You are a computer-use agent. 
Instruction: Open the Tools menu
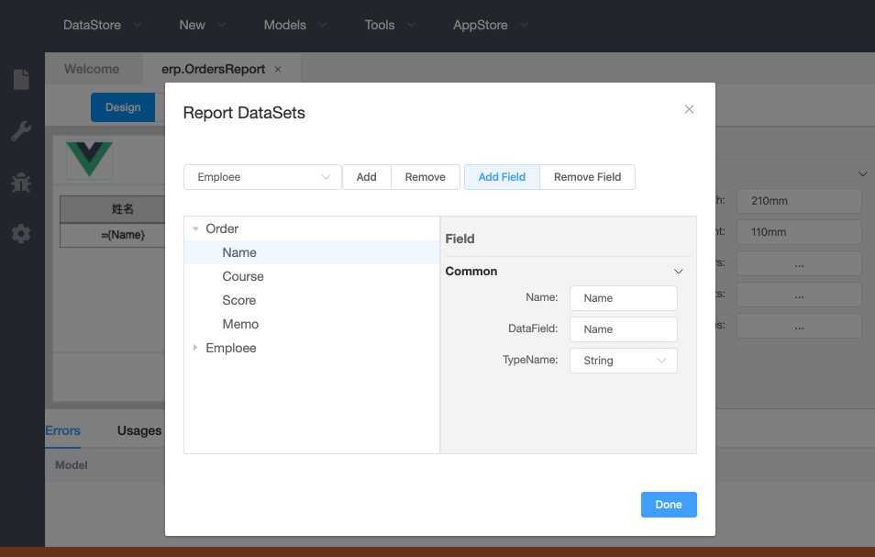coord(380,25)
